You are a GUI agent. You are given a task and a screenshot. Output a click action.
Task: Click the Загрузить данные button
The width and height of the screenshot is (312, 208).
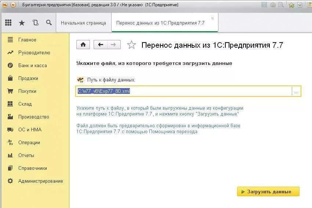pyautogui.click(x=268, y=192)
